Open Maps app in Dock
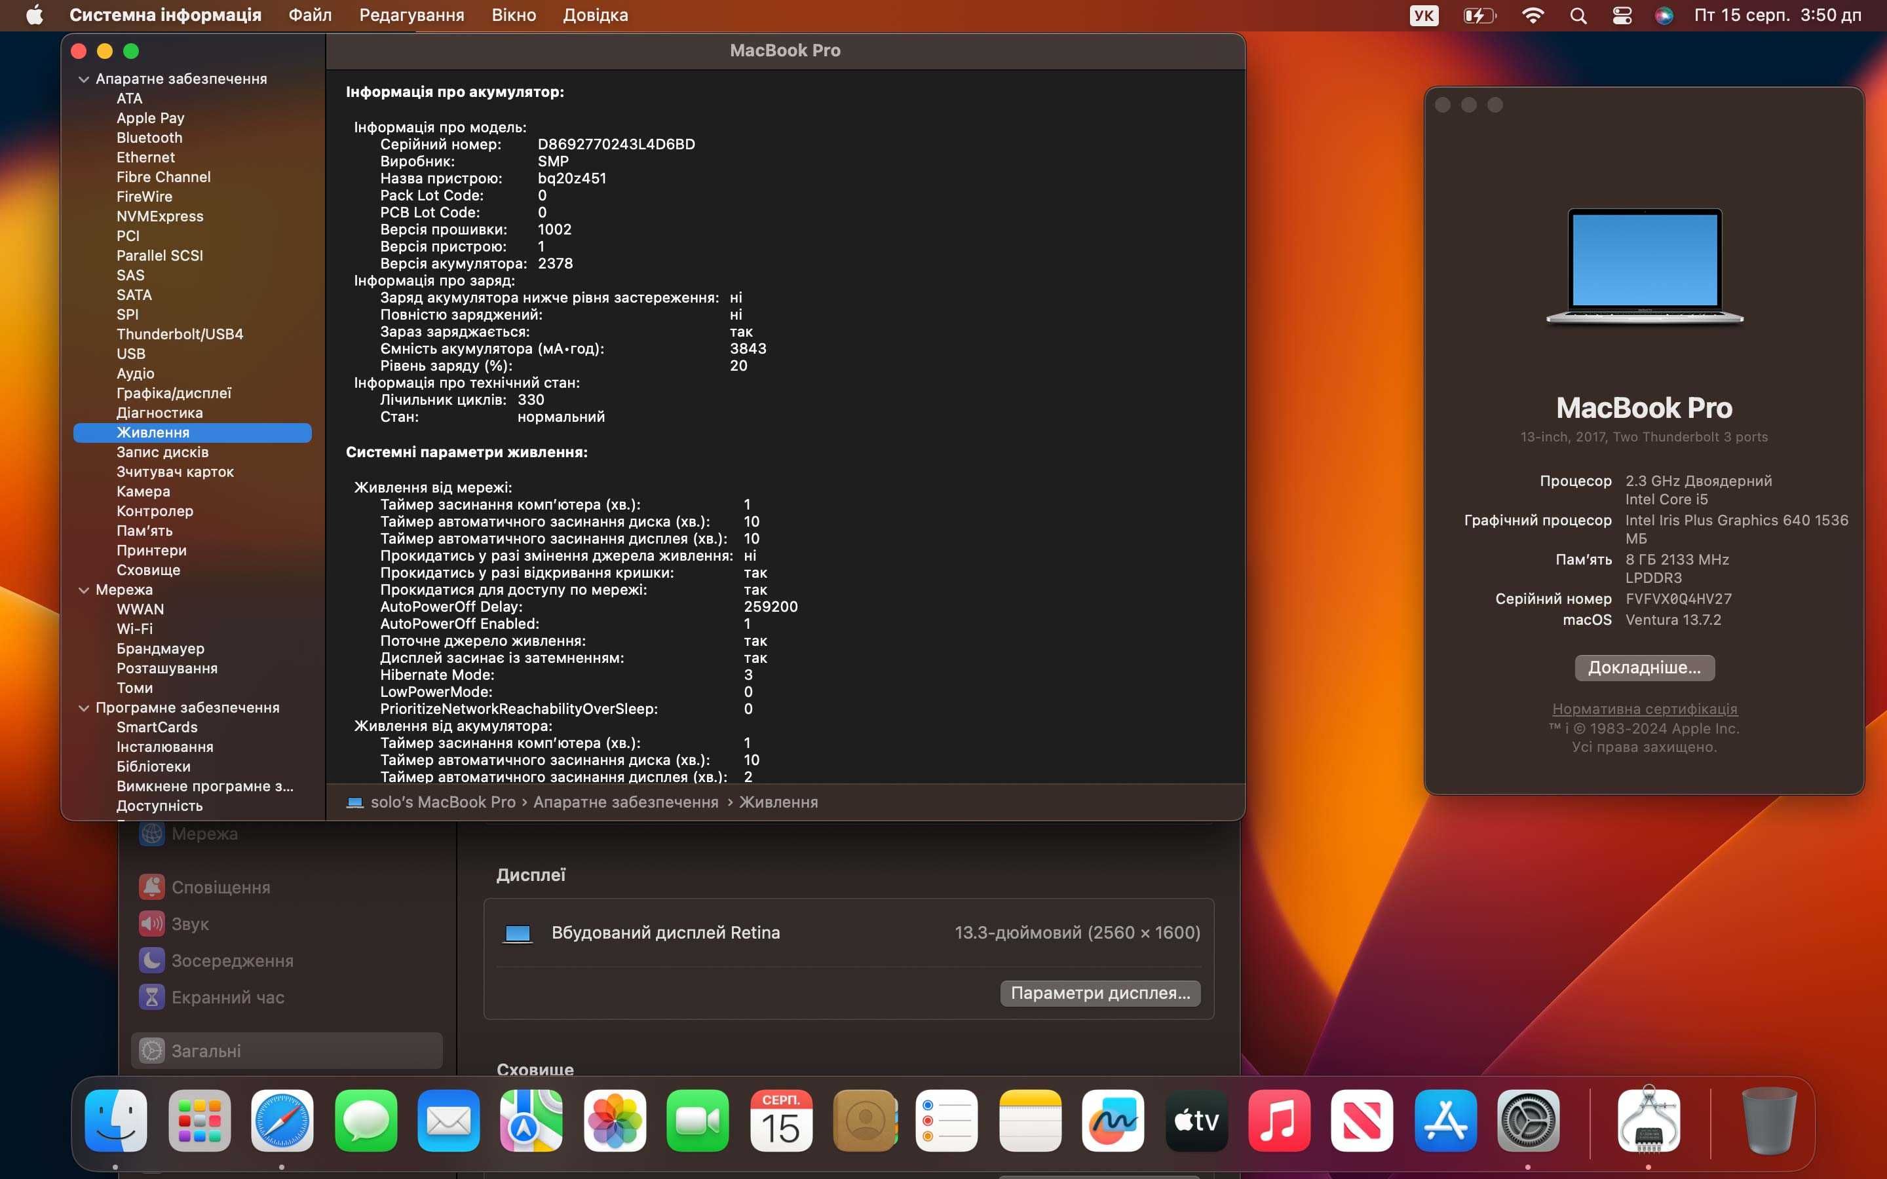 click(531, 1121)
